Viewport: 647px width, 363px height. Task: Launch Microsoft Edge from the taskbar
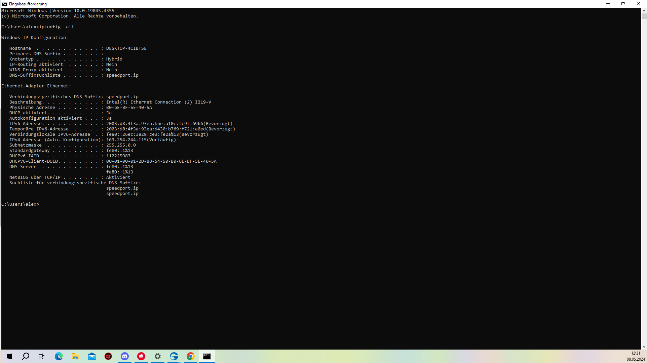click(59, 356)
